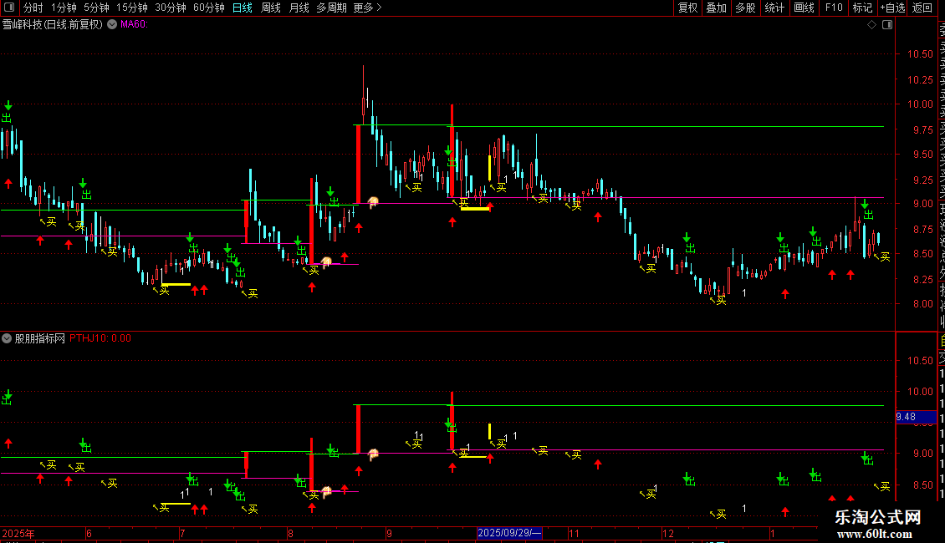Select the 60分钟 period tab

(208, 8)
